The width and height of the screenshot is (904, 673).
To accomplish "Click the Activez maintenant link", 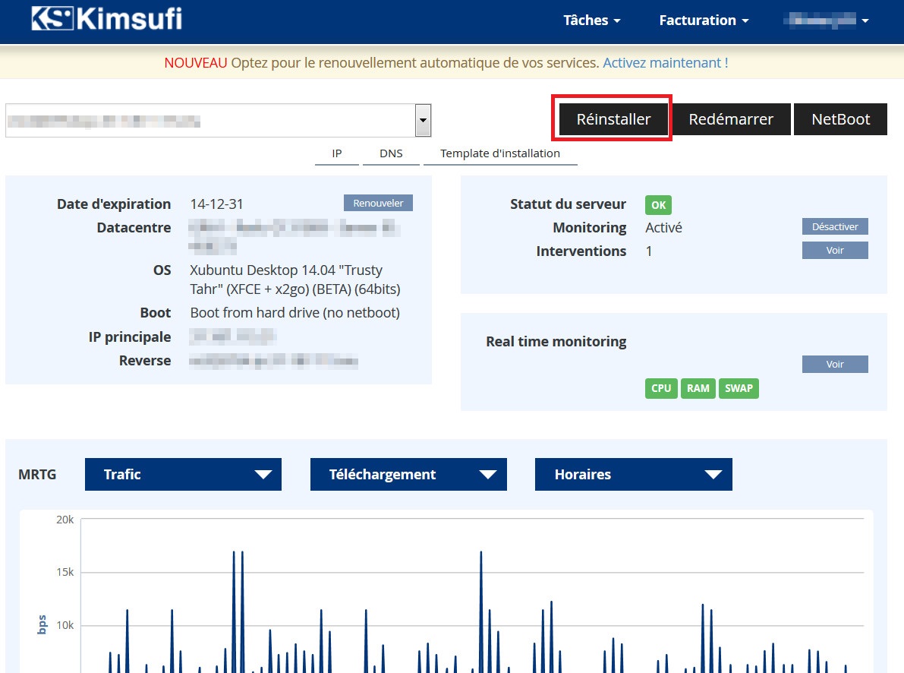I will tap(665, 63).
